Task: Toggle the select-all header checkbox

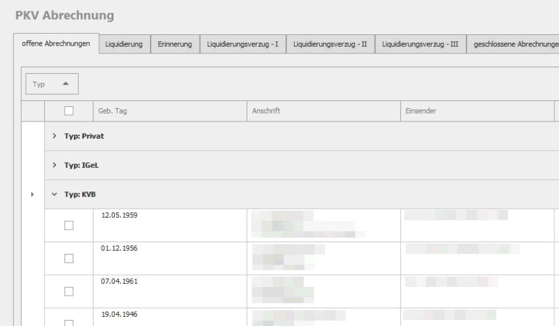Action: click(67, 112)
